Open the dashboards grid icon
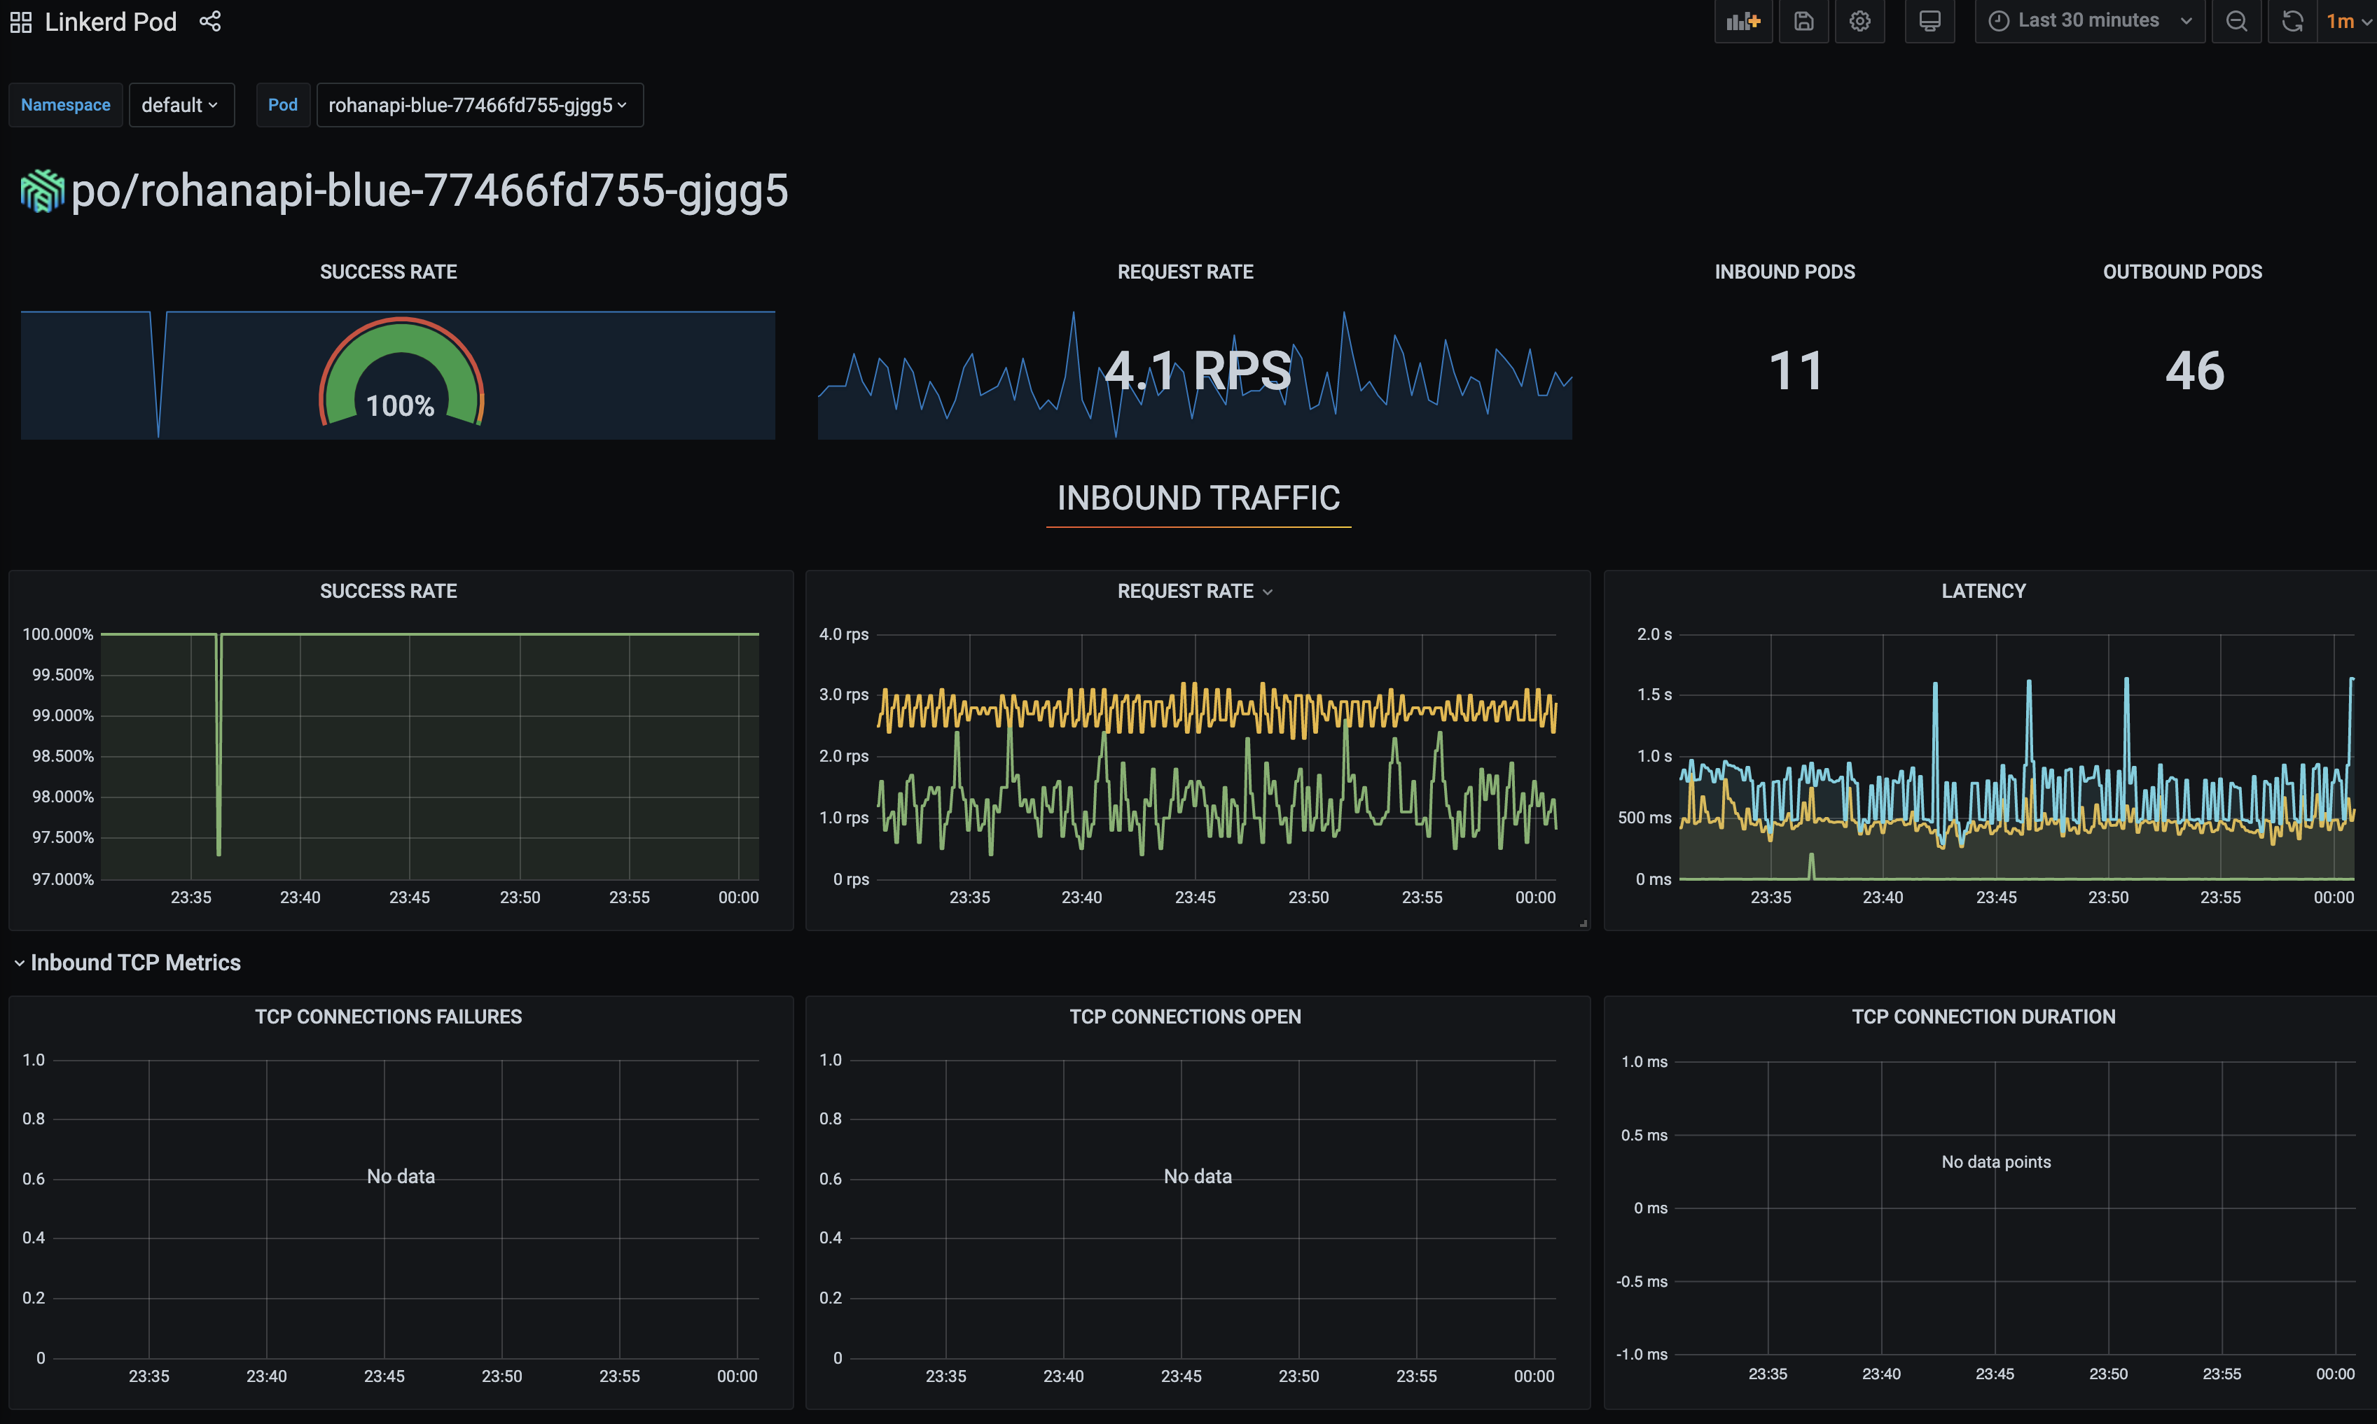The width and height of the screenshot is (2377, 1424). point(20,21)
